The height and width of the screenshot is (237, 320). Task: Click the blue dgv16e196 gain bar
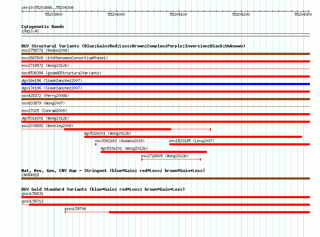tap(165, 84)
